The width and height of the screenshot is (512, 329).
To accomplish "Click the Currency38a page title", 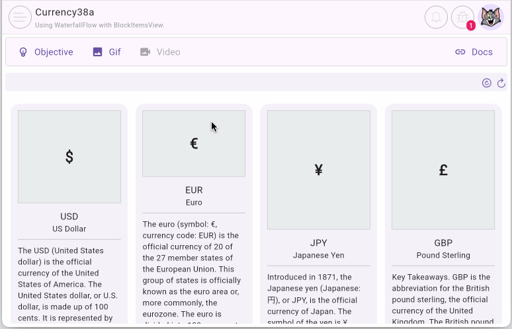I will tap(64, 12).
